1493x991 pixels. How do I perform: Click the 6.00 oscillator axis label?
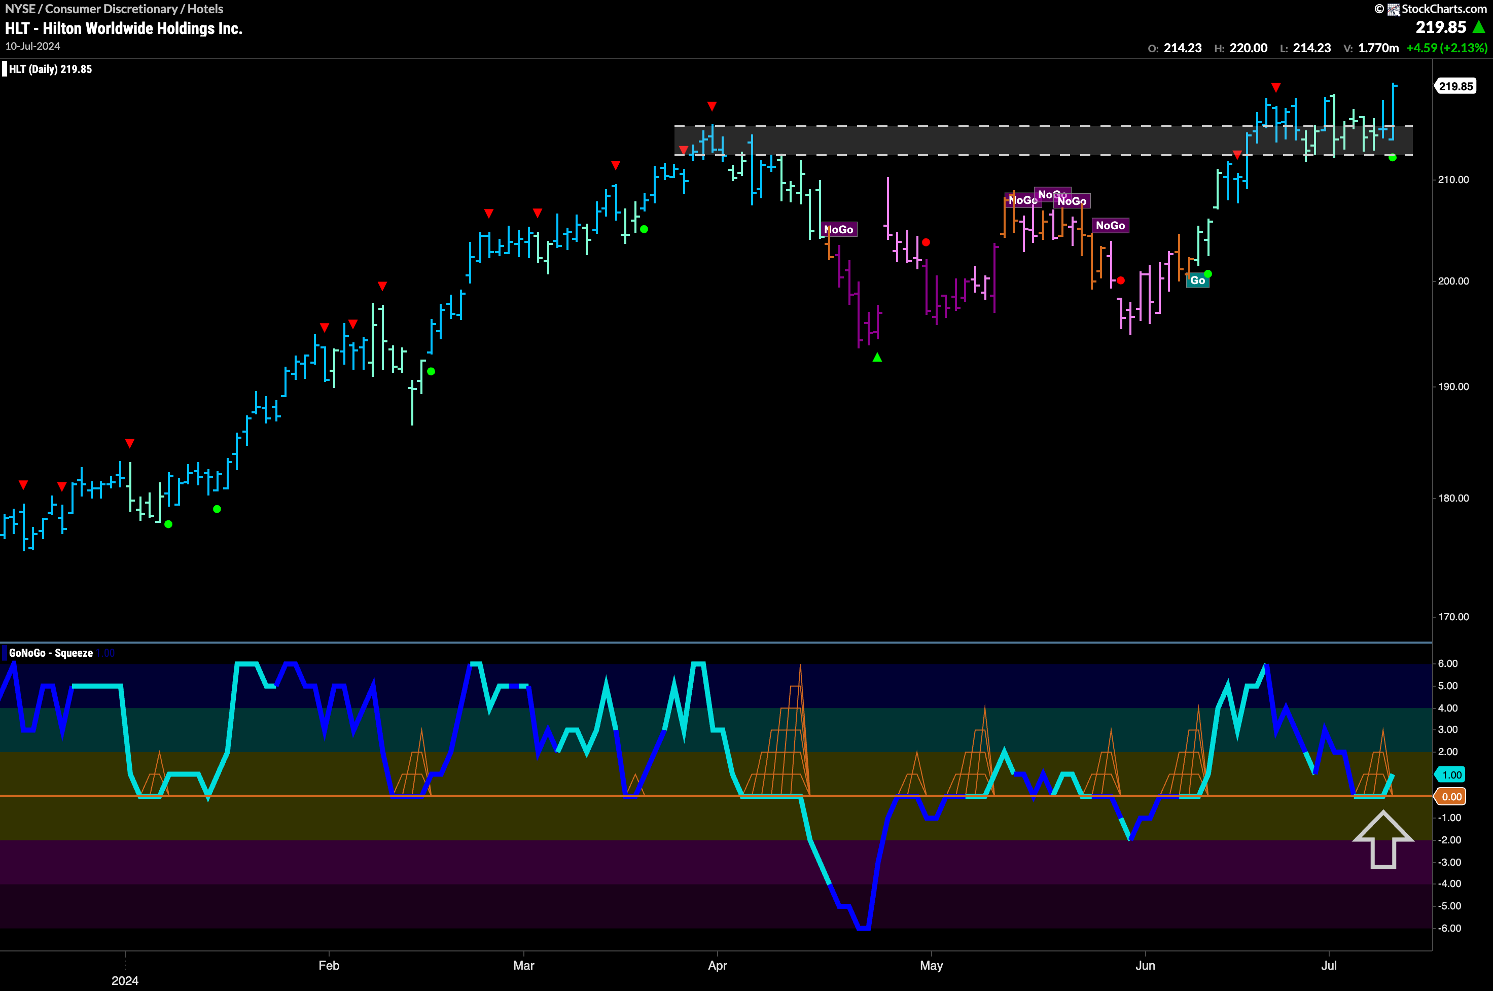1447,663
